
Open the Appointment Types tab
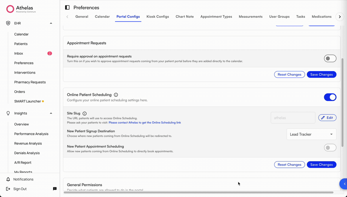[x=216, y=17]
